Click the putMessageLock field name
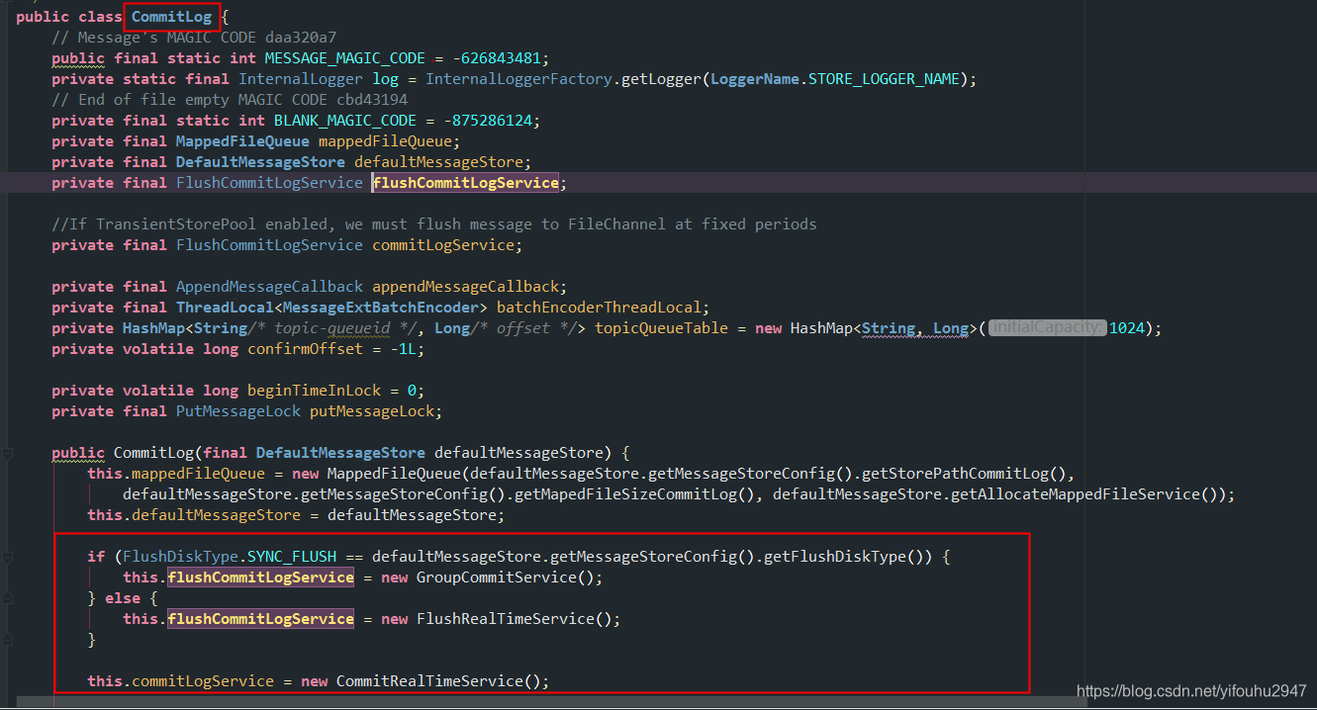Viewport: 1317px width, 710px height. click(372, 411)
